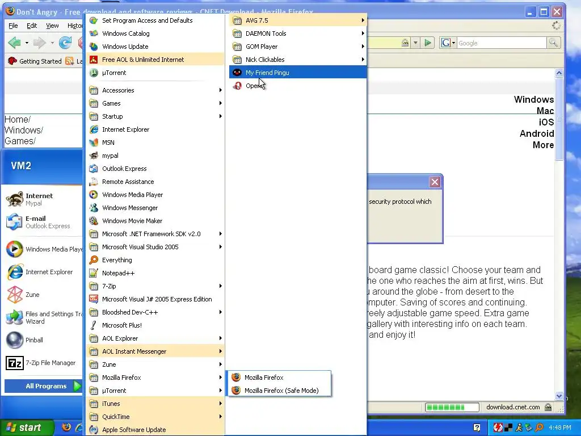Expand the 7-Zip folder submenu
This screenshot has width=581, height=436.
pos(156,286)
